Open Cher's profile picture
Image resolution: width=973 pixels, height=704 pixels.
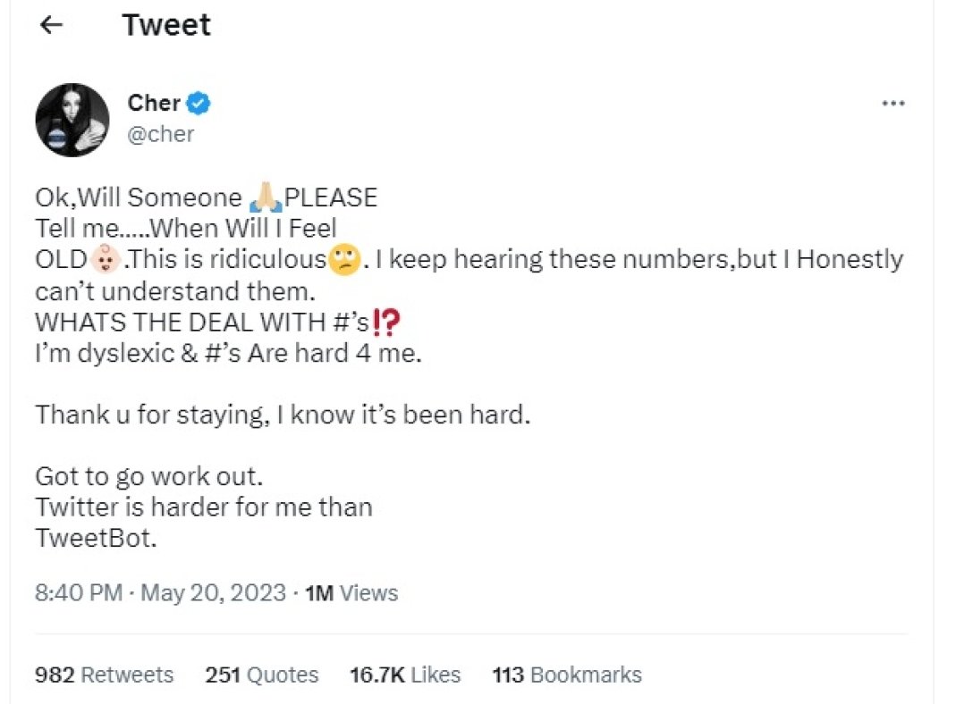click(72, 120)
